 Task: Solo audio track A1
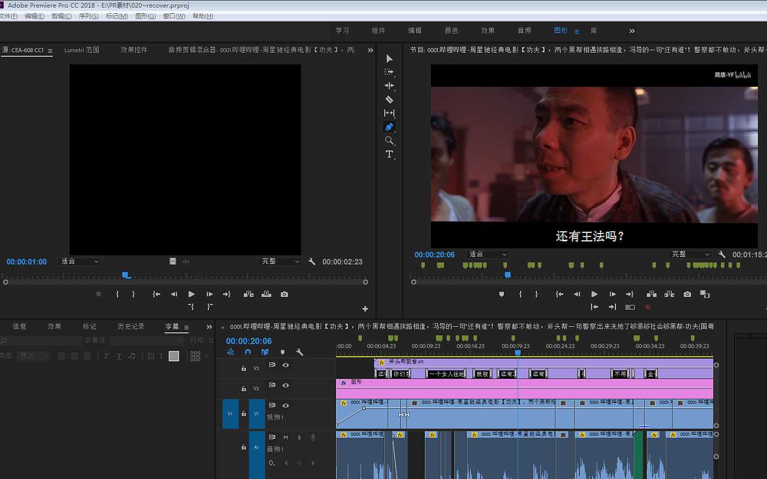(x=299, y=438)
